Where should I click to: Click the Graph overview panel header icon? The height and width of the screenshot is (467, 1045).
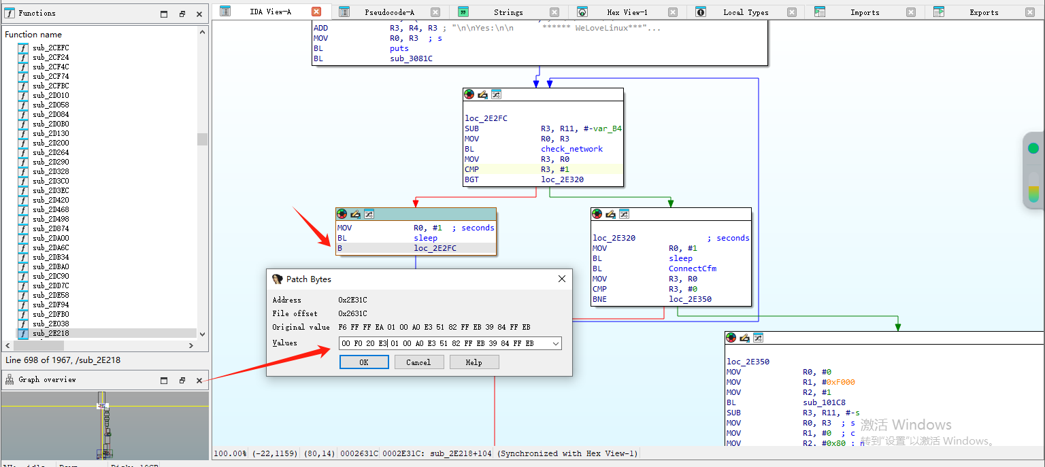pyautogui.click(x=10, y=380)
